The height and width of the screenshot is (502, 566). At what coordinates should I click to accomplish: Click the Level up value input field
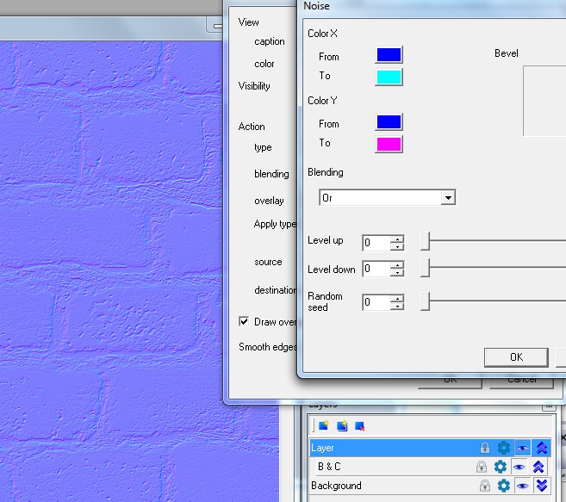[x=376, y=243]
